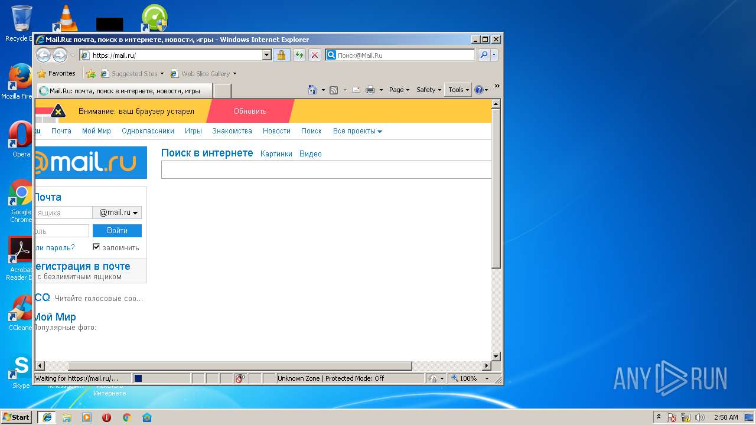756x425 pixels.
Task: Open the Новости navigation link
Action: 276,131
